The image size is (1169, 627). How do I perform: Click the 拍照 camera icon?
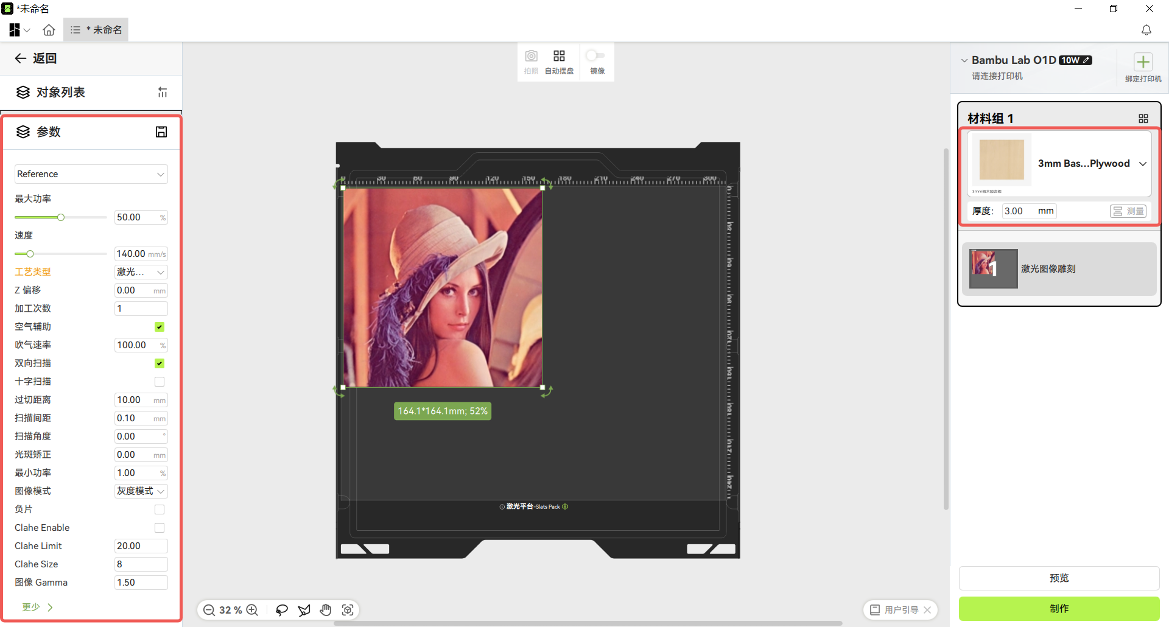[532, 56]
